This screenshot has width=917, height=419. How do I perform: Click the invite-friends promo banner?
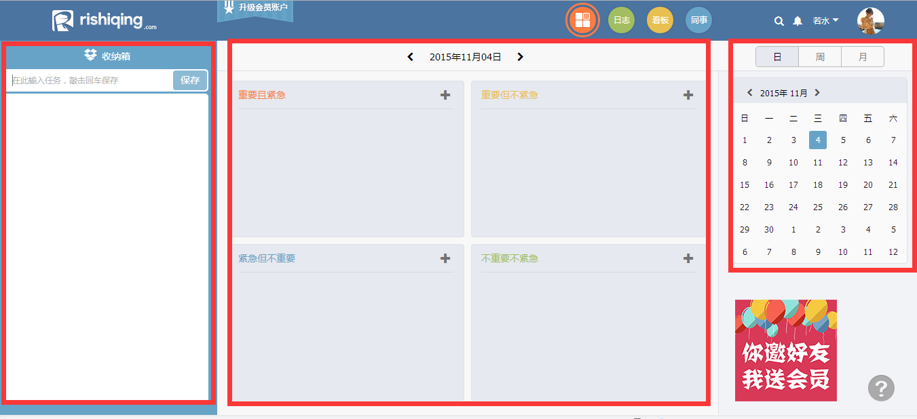pos(785,351)
